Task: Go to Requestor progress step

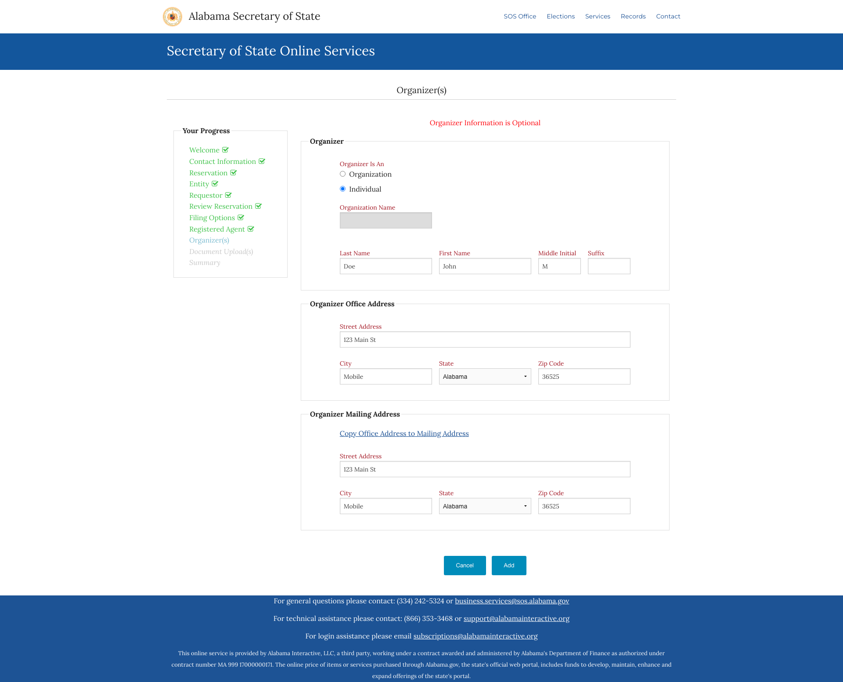Action: [206, 195]
